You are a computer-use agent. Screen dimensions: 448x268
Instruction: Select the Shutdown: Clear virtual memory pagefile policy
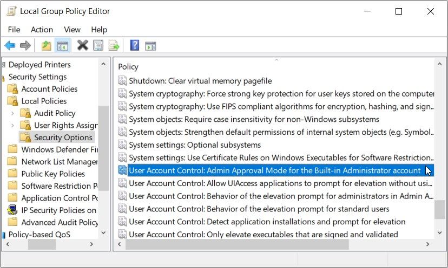click(x=200, y=81)
